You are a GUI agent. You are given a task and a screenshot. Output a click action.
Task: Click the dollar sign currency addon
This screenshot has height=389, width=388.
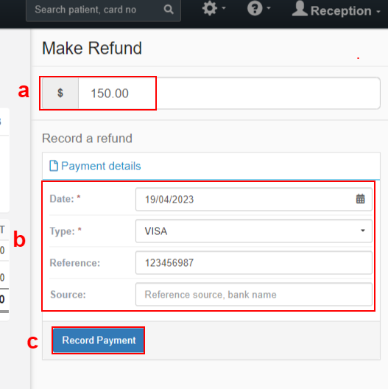tap(60, 94)
